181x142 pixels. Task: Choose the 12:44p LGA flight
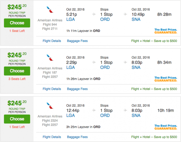17,119
